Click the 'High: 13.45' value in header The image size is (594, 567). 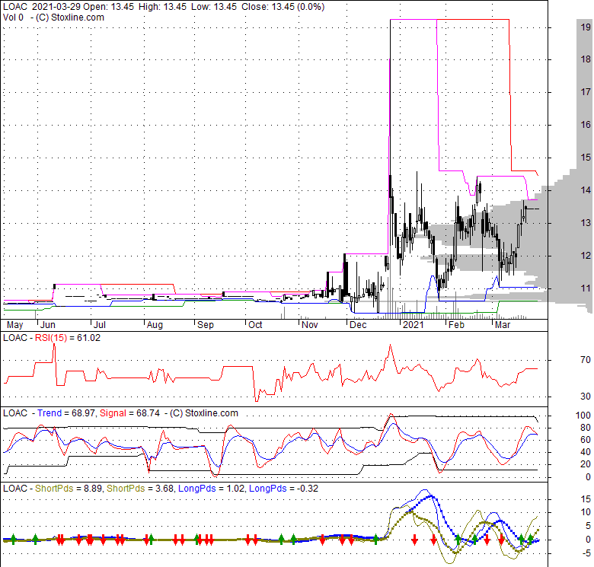click(x=162, y=7)
